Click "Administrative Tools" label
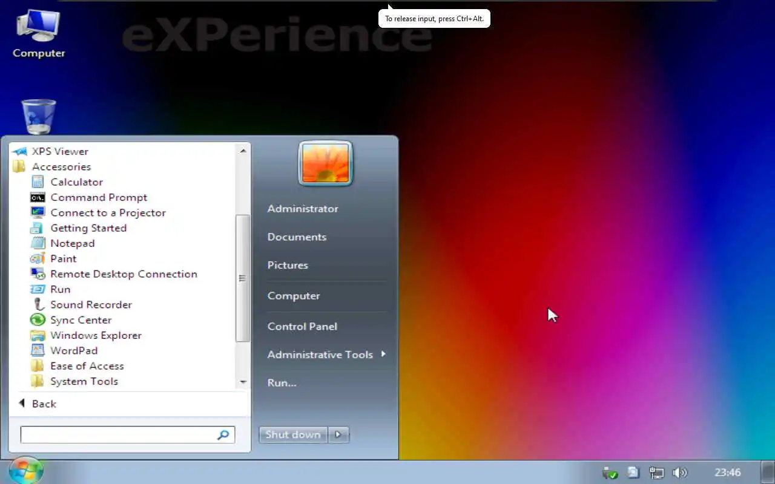The width and height of the screenshot is (775, 484). (320, 355)
